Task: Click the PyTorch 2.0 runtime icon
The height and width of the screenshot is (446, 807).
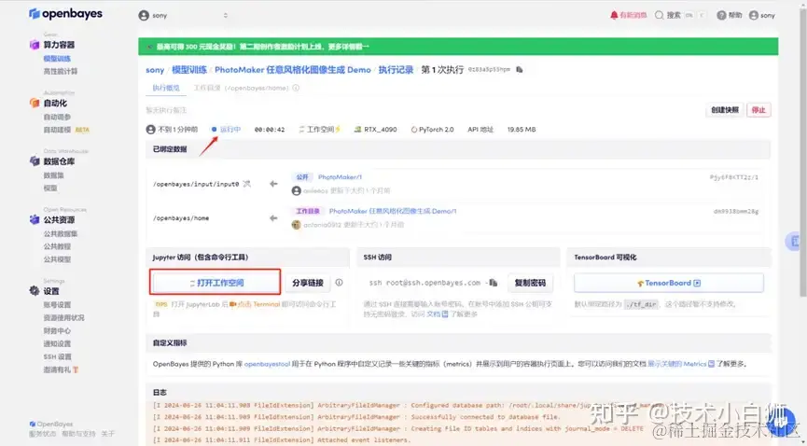Action: tap(414, 130)
